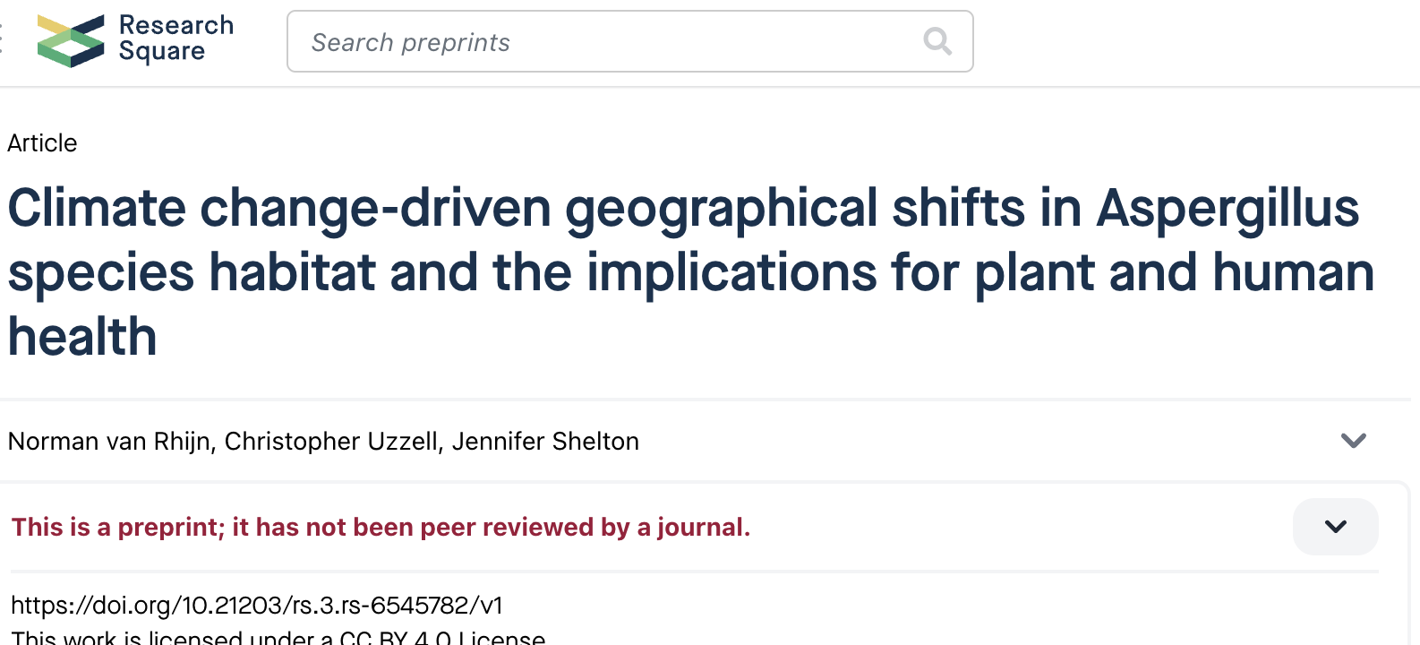
Task: Select the first line of the article title
Action: click(x=684, y=209)
